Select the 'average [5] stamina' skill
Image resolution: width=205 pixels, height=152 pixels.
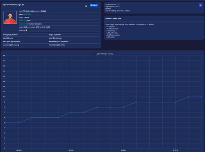point(10,35)
